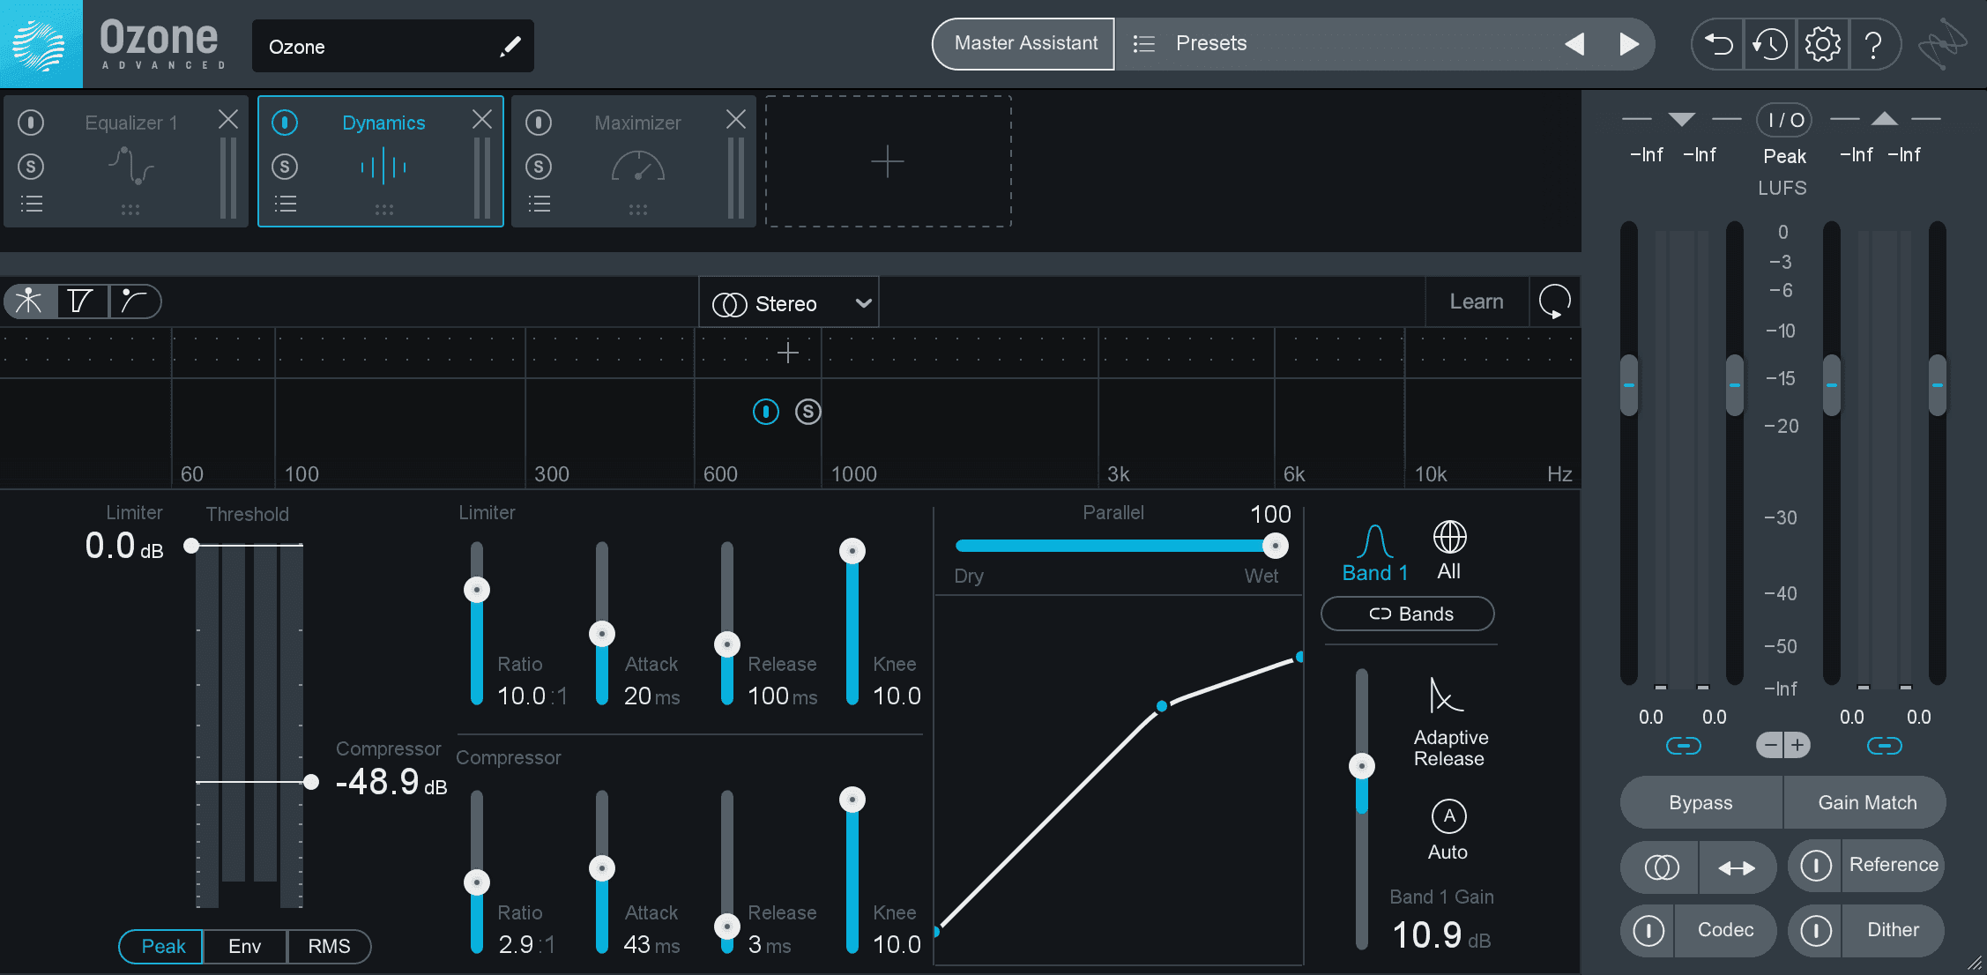Link the output gain faders

click(x=1884, y=747)
